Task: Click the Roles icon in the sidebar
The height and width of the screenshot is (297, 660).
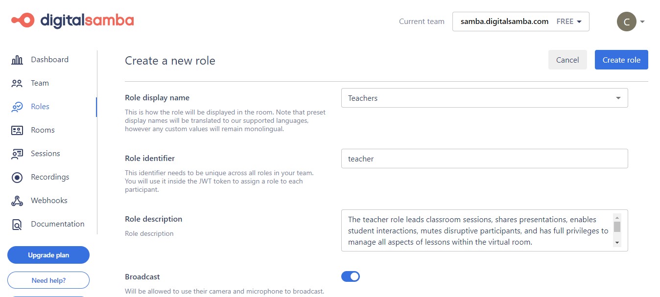Action: [18, 106]
